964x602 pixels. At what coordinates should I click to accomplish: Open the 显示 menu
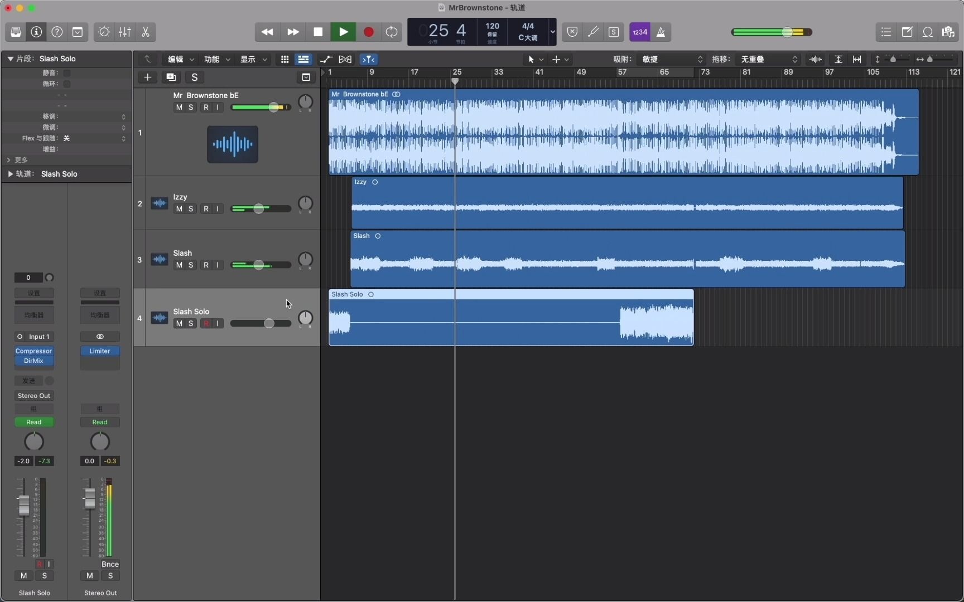[253, 59]
